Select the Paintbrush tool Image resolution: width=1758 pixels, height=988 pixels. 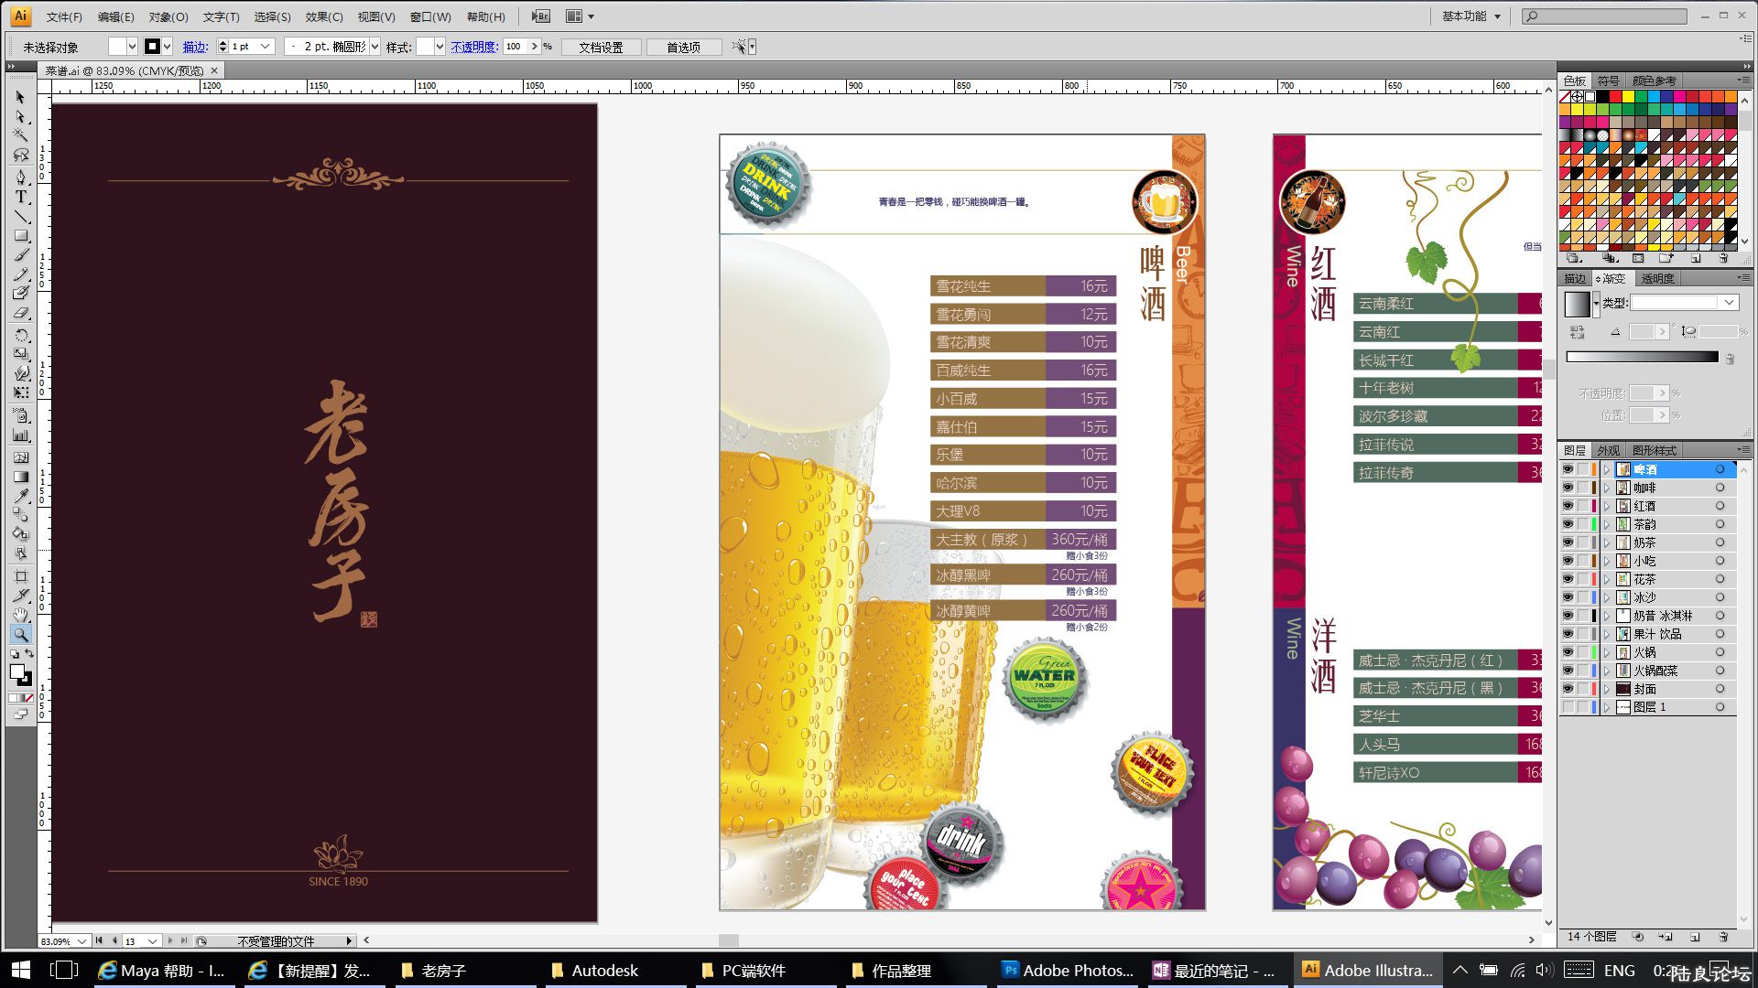tap(20, 255)
